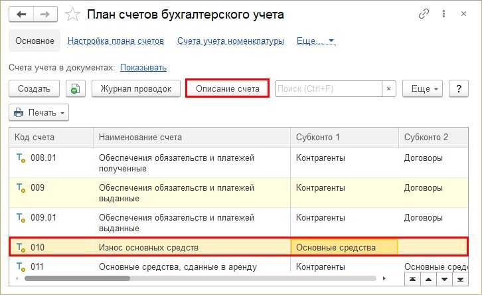482x295 pixels.
Task: Copy link using the chain icon
Action: (x=424, y=14)
